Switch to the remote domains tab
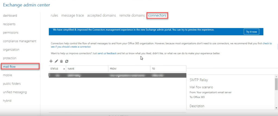Viewport: 278px width, 116px height. pyautogui.click(x=132, y=15)
